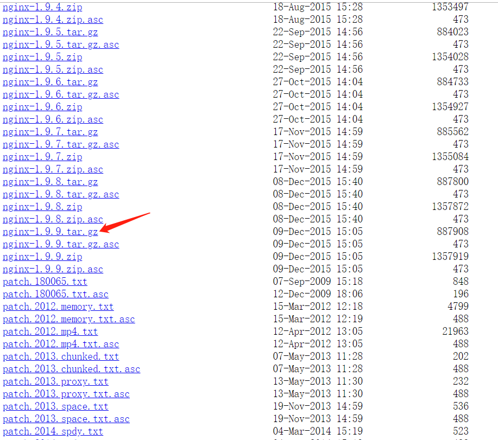Select the size value 884023
This screenshot has width=498, height=440.
pos(452,31)
